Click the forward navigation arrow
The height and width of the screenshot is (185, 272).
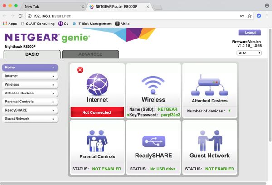coord(13,16)
